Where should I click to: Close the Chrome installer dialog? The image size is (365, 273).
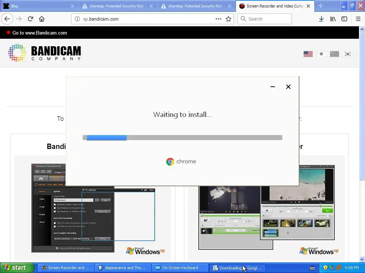[288, 87]
